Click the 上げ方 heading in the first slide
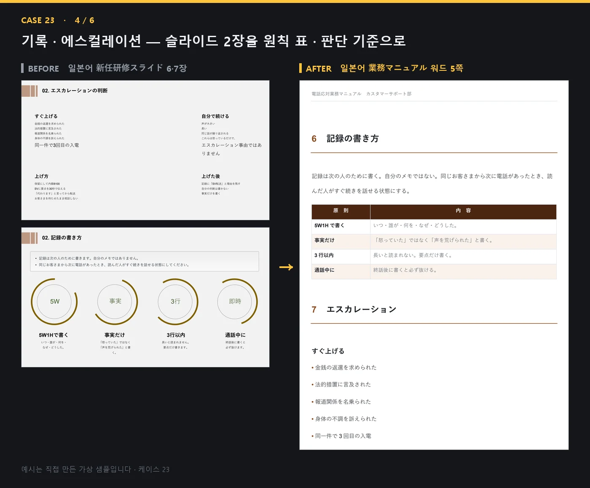The image size is (590, 488). pyautogui.click(x=41, y=176)
